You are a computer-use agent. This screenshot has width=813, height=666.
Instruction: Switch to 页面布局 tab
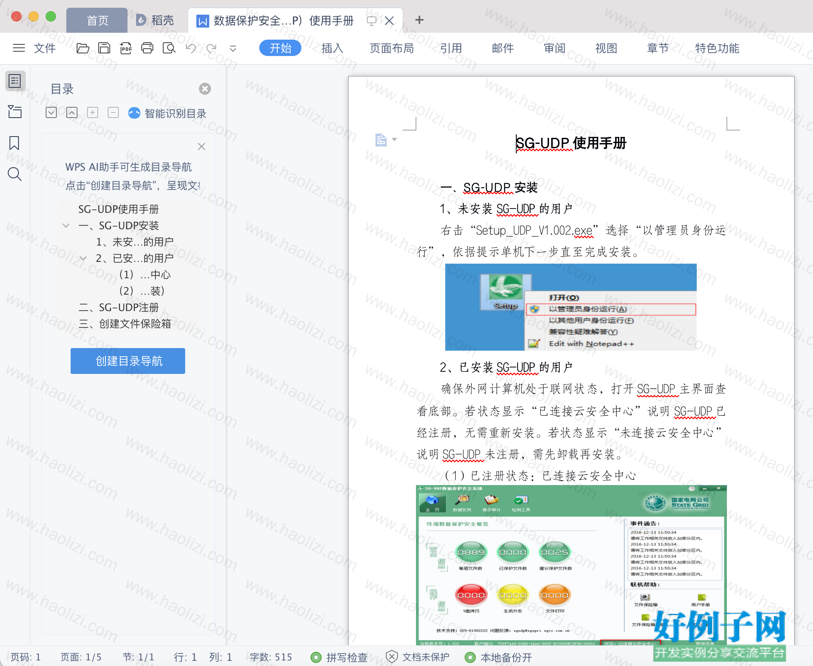[392, 48]
